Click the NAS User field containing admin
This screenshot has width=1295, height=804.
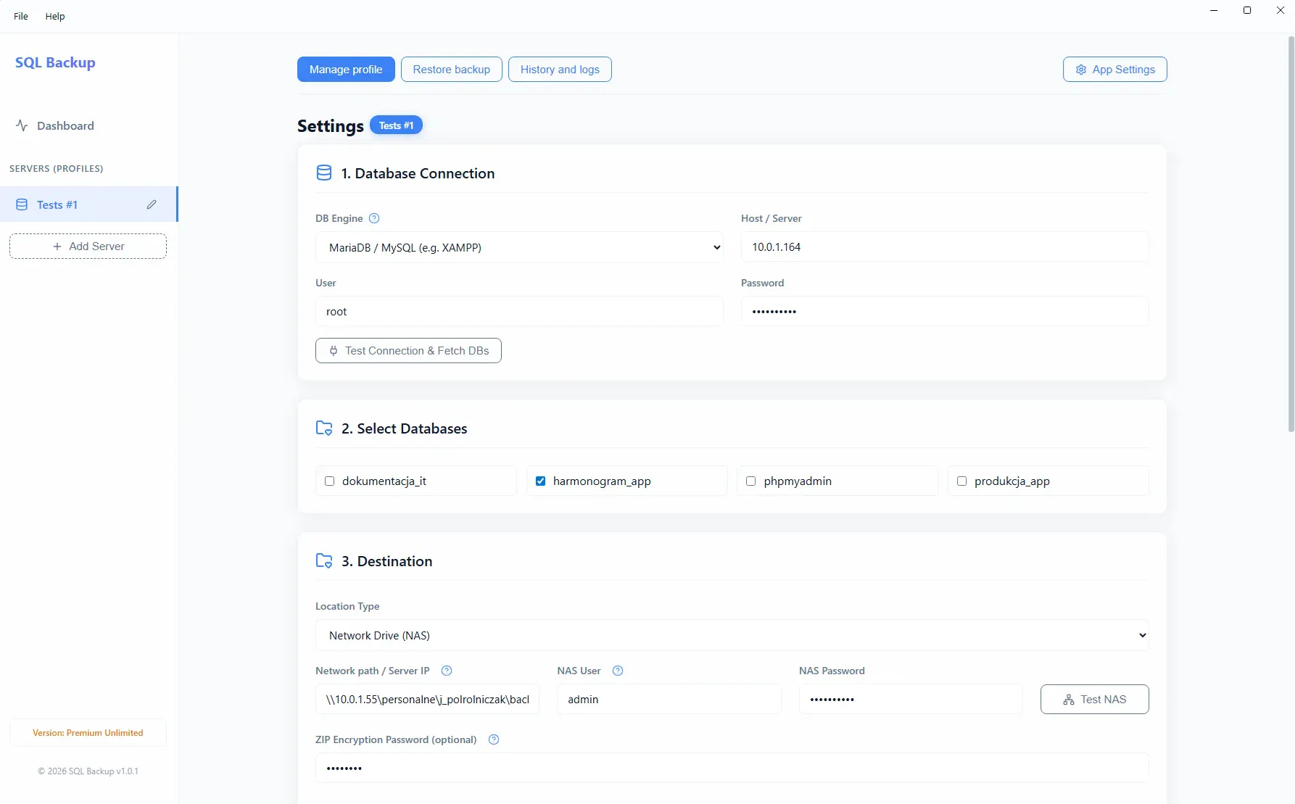(669, 700)
